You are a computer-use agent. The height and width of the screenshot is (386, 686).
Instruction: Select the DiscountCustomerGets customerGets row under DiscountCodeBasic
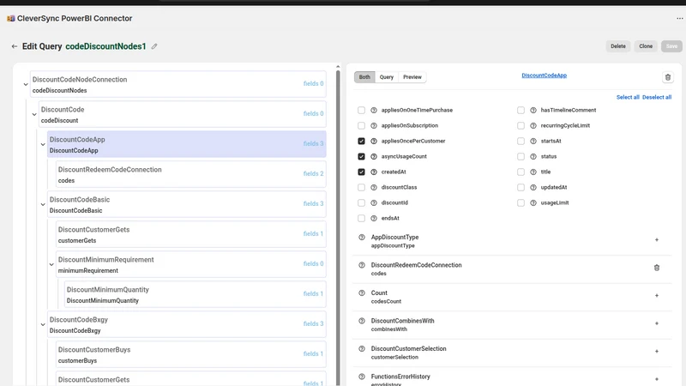click(x=190, y=234)
